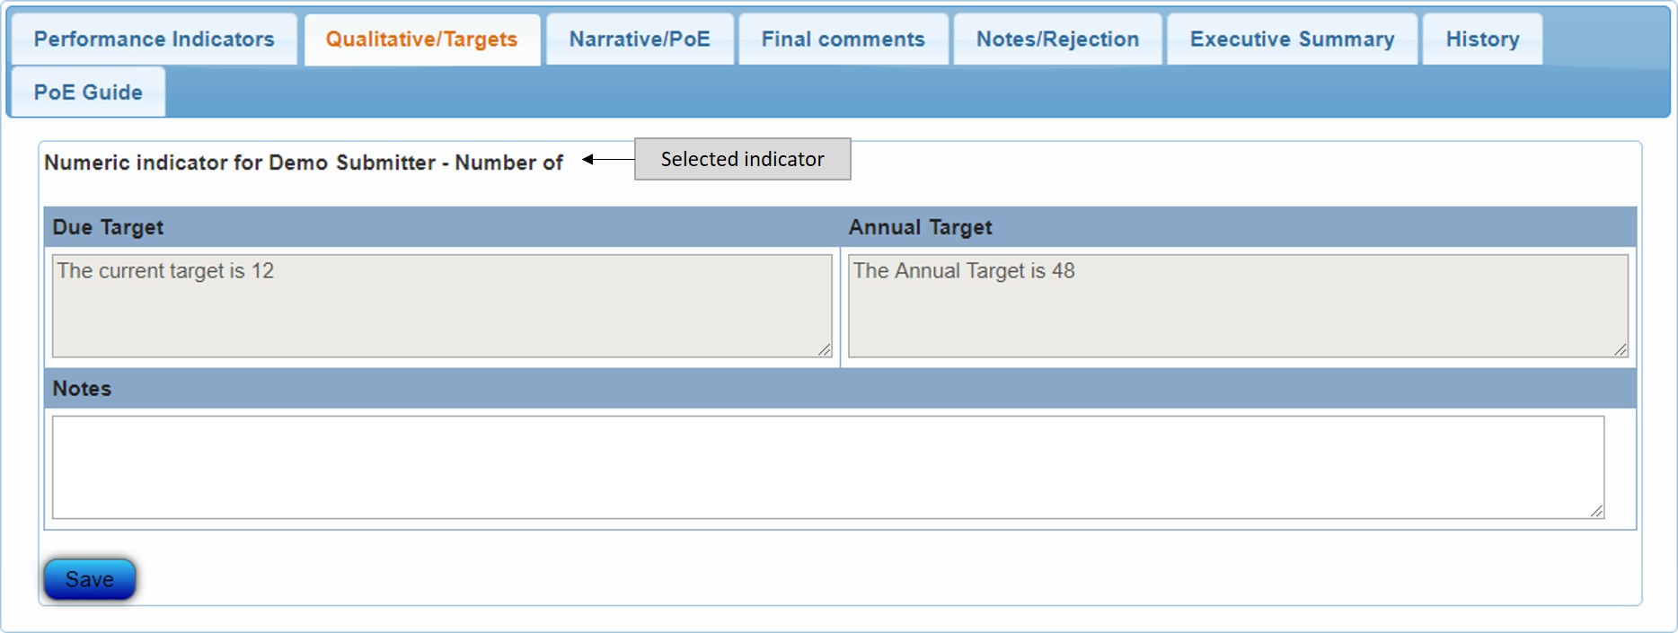Open the Notes/Rejection tab
Screen dimensions: 1678x633
1057,40
